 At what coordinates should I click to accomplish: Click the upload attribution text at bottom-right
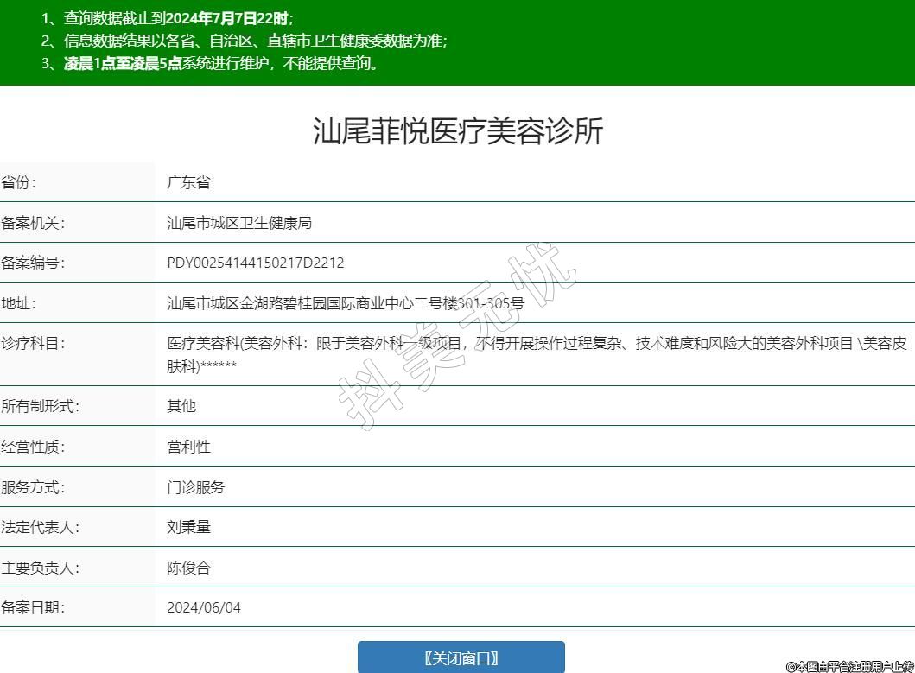pyautogui.click(x=849, y=666)
